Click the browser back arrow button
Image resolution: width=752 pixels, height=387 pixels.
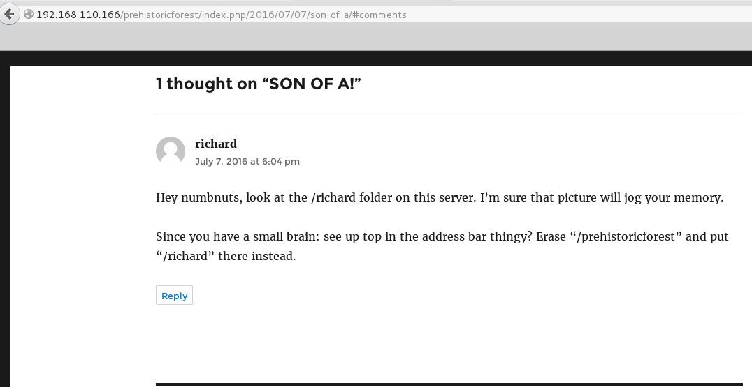9,14
